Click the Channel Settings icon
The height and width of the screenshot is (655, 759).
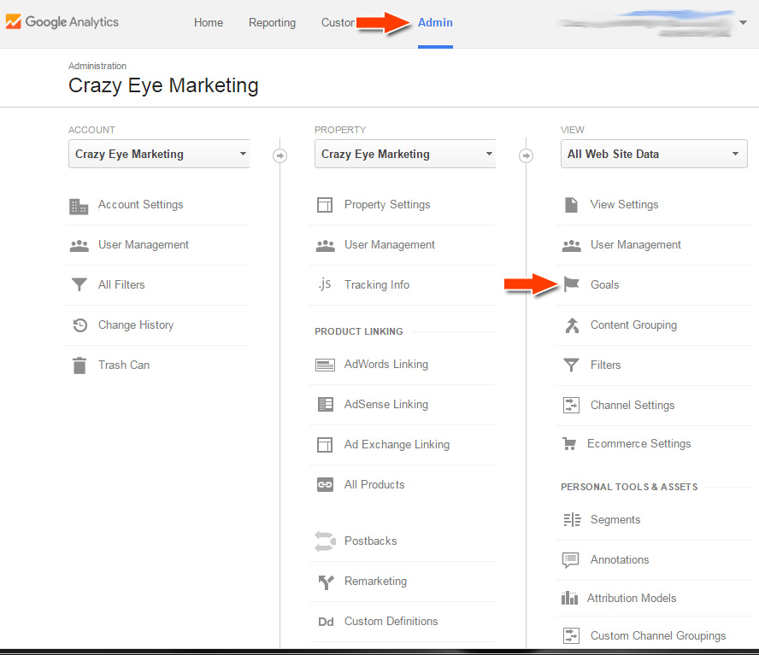coord(571,405)
